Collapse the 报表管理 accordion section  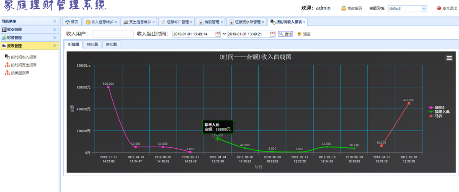(54, 46)
